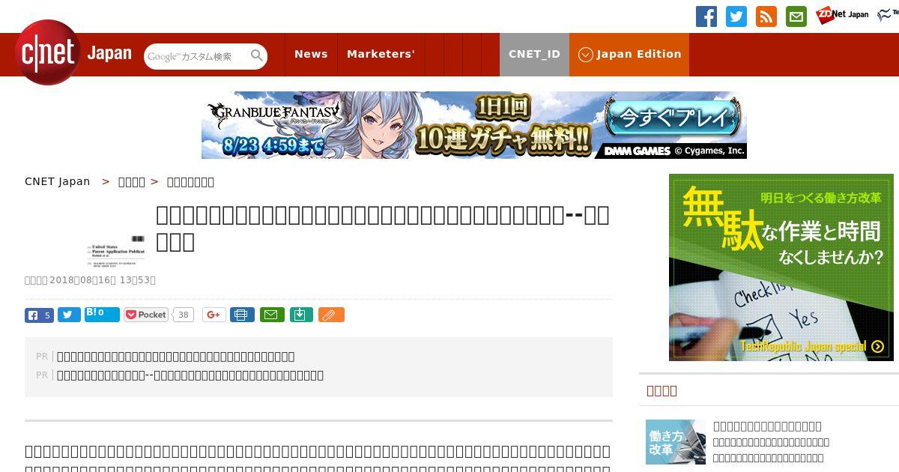The height and width of the screenshot is (472, 899).
Task: Visit ZDNet Japan logo link
Action: pos(843,14)
